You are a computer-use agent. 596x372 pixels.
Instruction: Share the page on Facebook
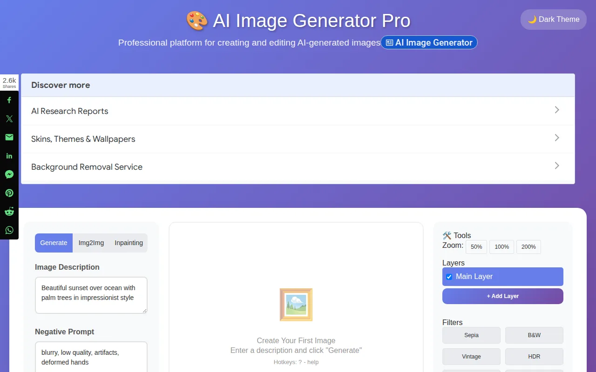[x=9, y=100]
